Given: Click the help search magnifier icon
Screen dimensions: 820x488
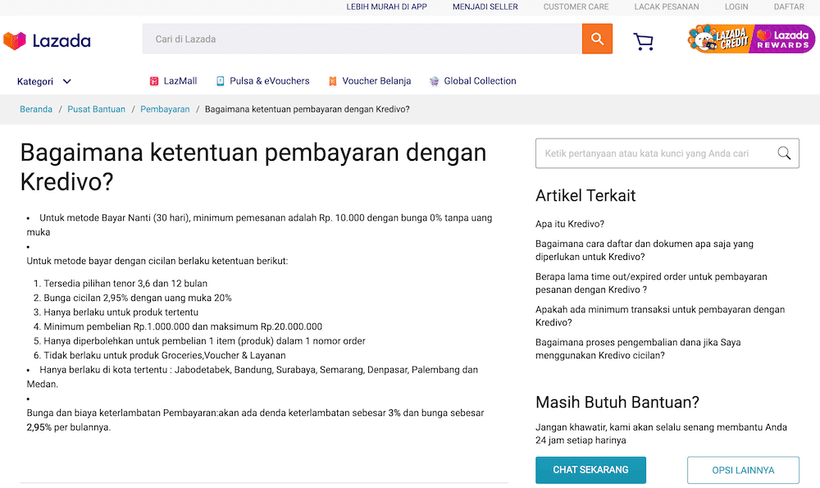Looking at the screenshot, I should pyautogui.click(x=783, y=153).
